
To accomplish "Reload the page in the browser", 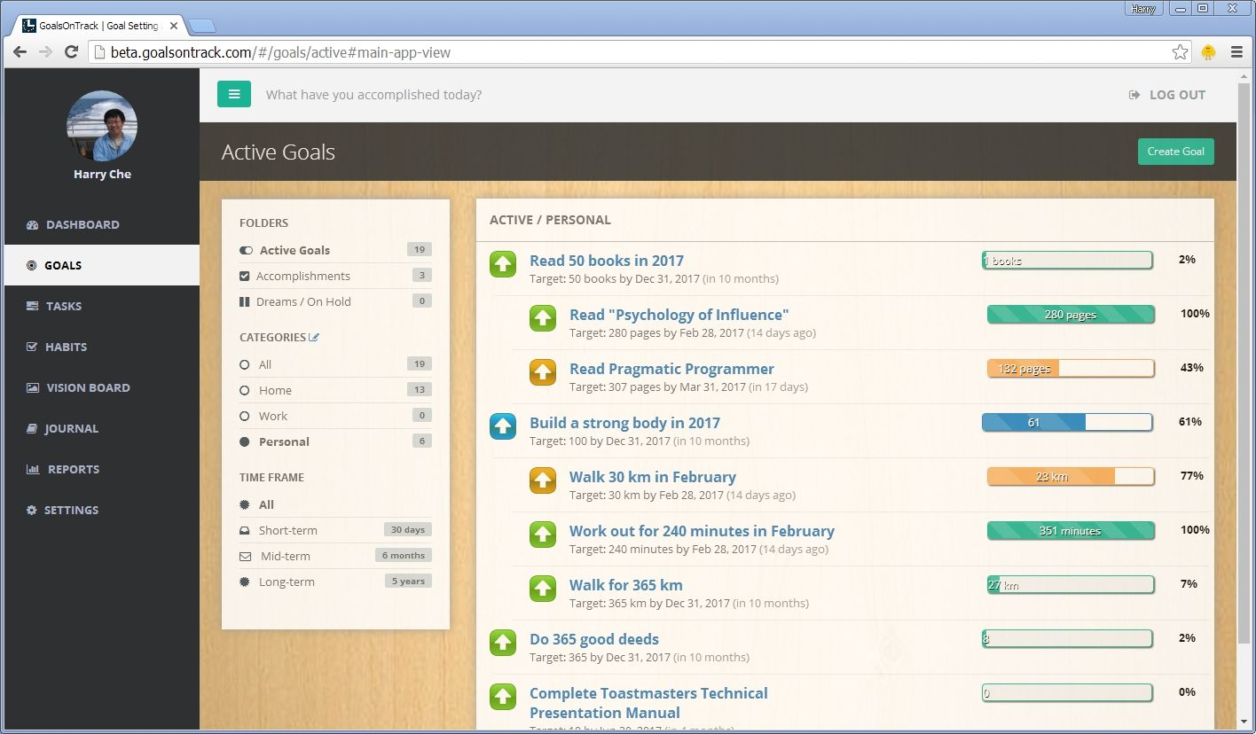I will pyautogui.click(x=71, y=52).
